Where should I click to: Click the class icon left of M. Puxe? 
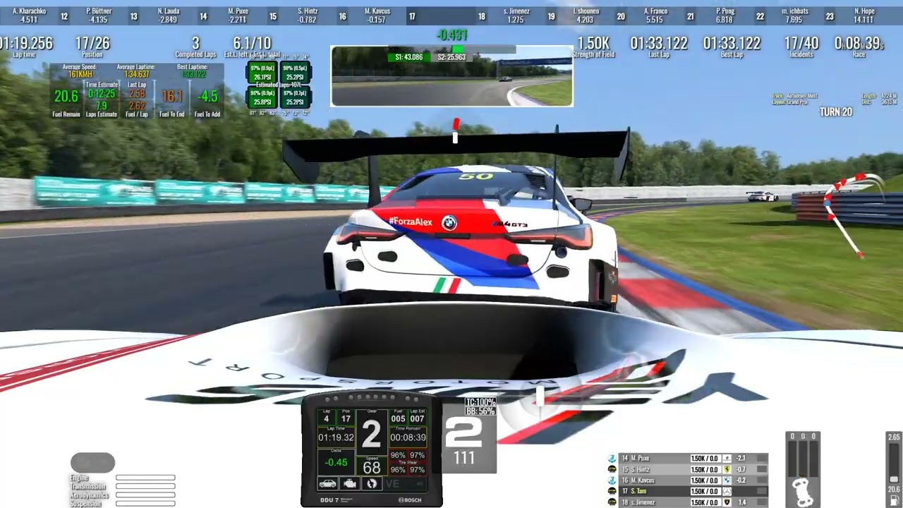[612, 459]
